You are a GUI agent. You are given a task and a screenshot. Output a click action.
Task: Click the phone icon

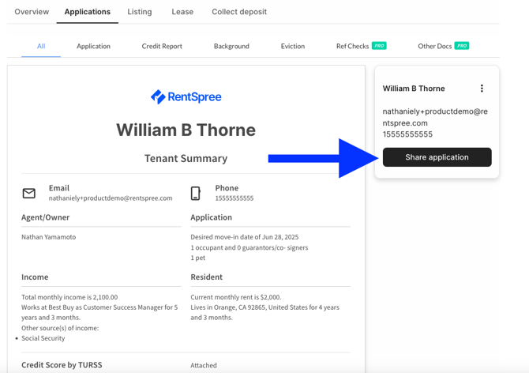tap(195, 193)
